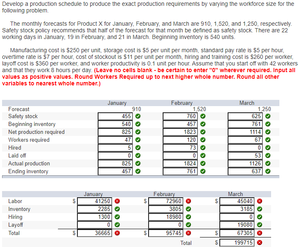
Task: Click March Actual production field 1126
Action: (245, 163)
